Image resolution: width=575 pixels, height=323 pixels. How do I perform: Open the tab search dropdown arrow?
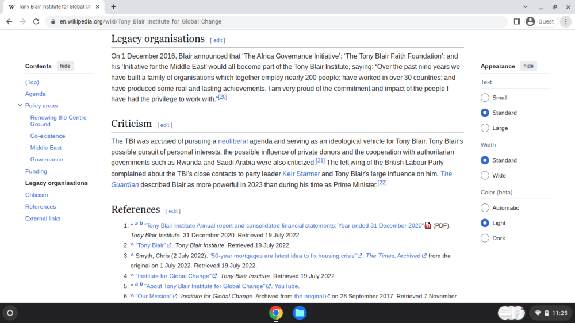tap(525, 6)
